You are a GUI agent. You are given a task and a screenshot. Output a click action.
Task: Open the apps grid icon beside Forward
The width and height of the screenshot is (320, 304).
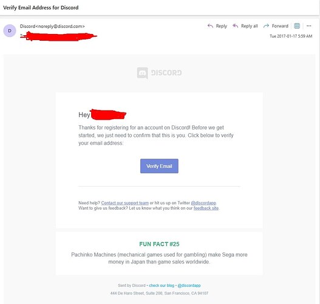pos(297,26)
